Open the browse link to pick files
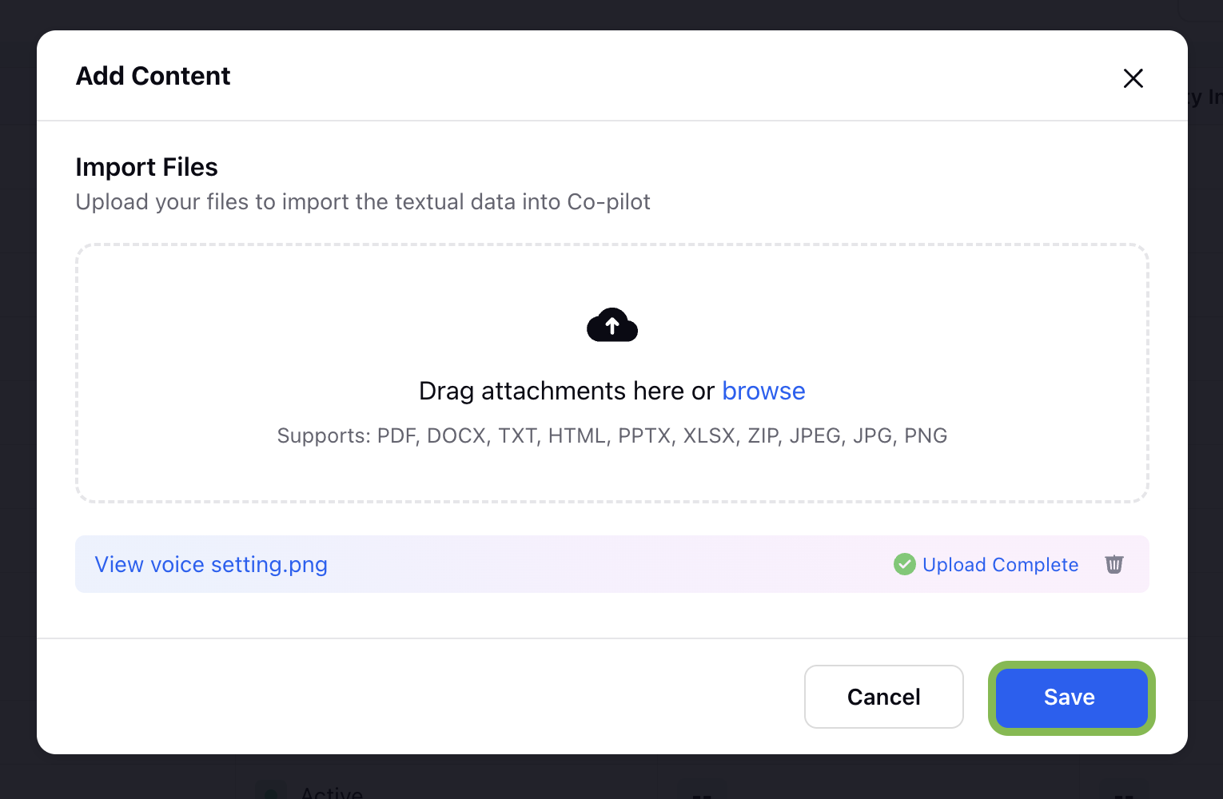The width and height of the screenshot is (1223, 799). point(763,391)
